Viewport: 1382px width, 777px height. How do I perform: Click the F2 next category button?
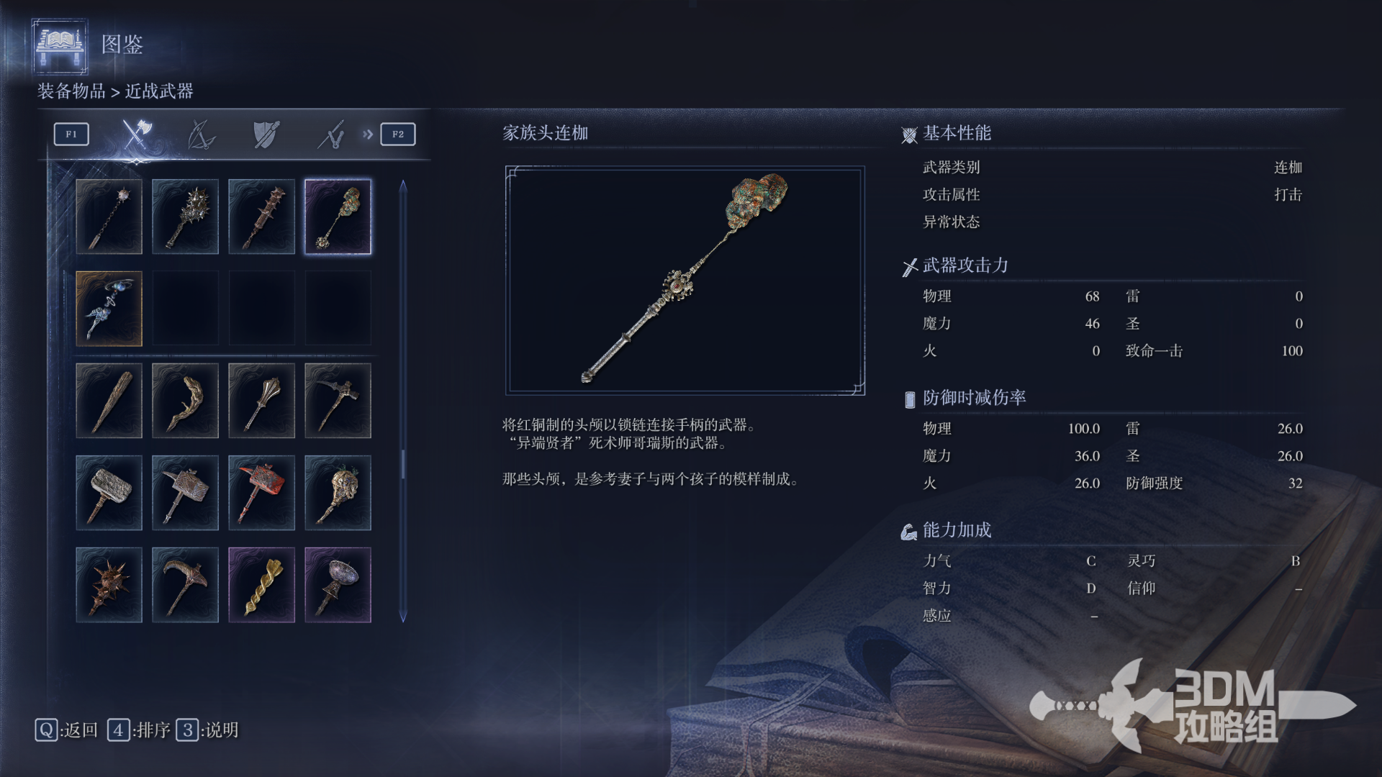tap(398, 134)
